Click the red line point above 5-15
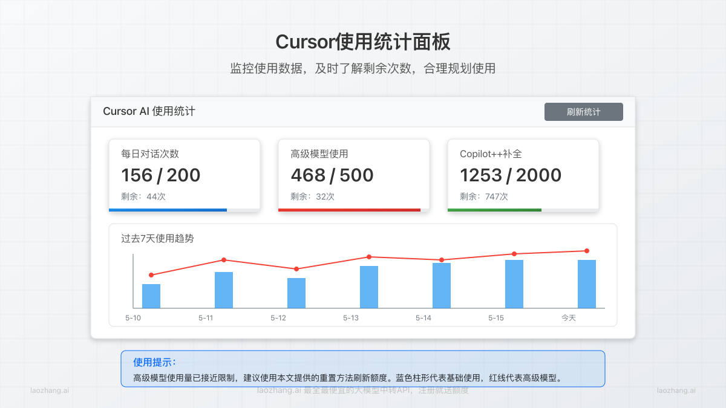Image resolution: width=726 pixels, height=408 pixels. pos(514,254)
